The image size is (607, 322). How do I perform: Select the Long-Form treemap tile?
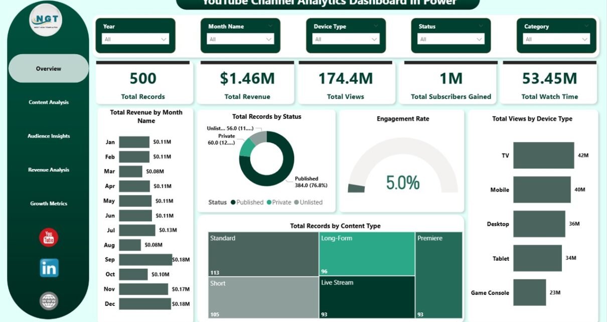(367, 254)
